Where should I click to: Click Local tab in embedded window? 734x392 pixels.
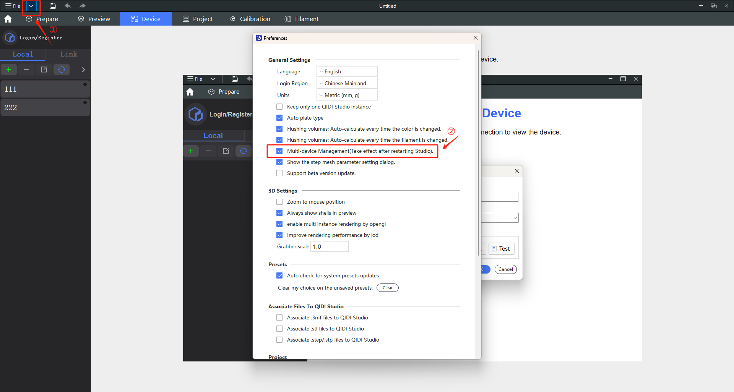213,136
